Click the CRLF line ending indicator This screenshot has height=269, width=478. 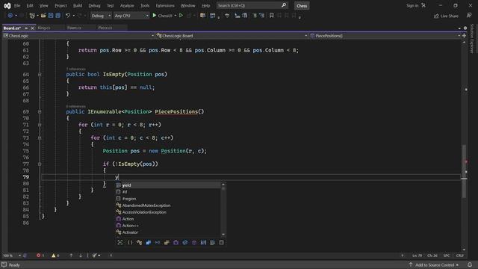click(460, 256)
